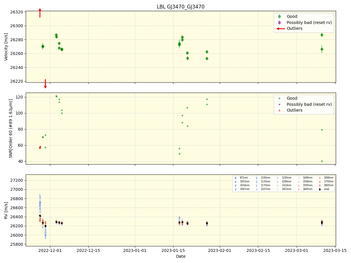Click the 1696nm legend entry
Image resolution: width=351 pixels, height=263 pixels.
329,178
